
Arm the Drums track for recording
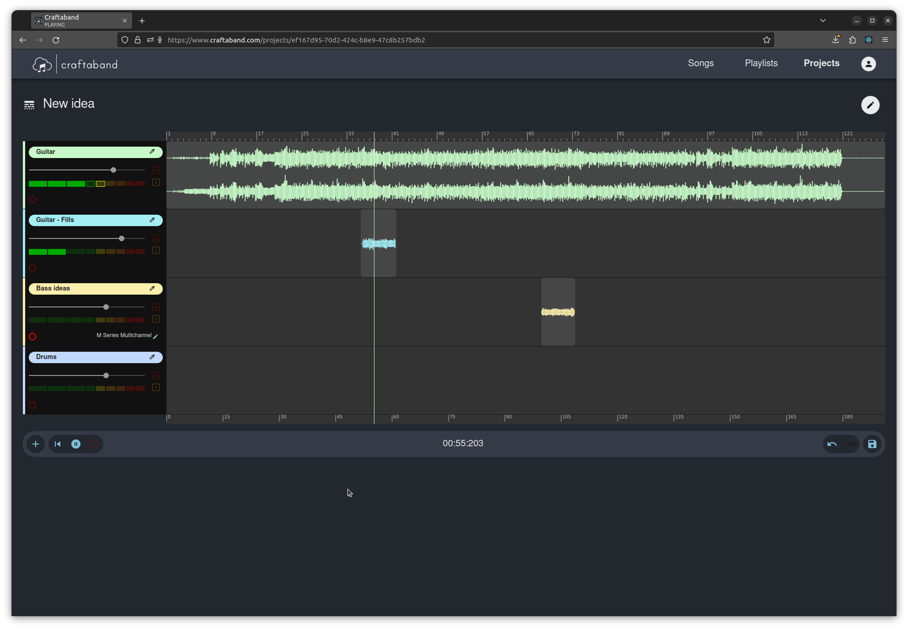[x=32, y=405]
